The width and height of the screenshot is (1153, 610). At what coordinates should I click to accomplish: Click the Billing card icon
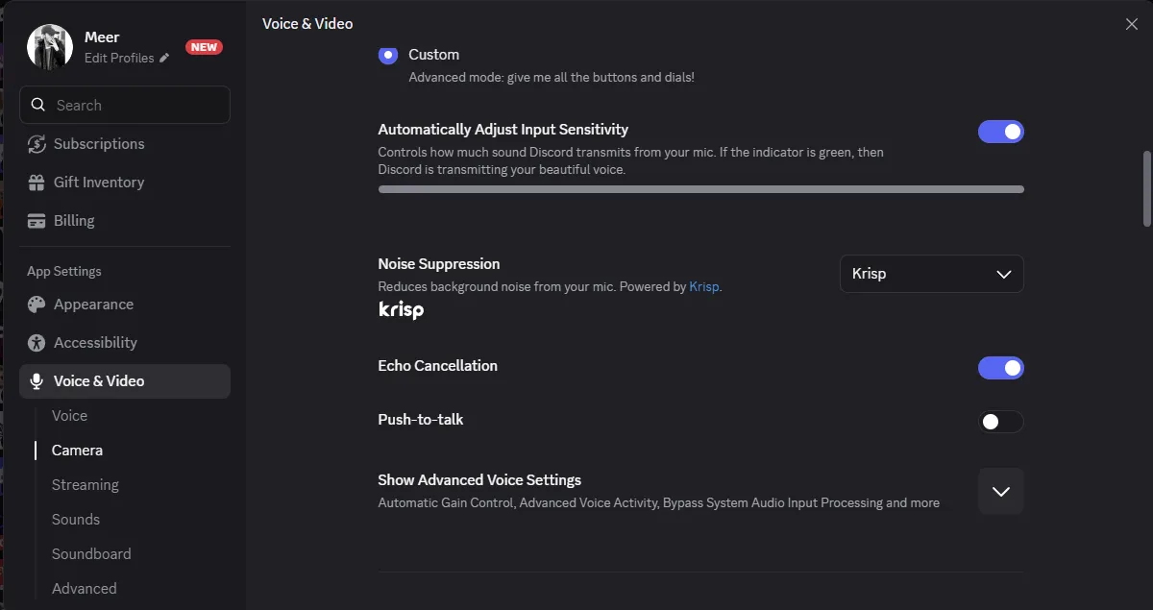tap(37, 221)
